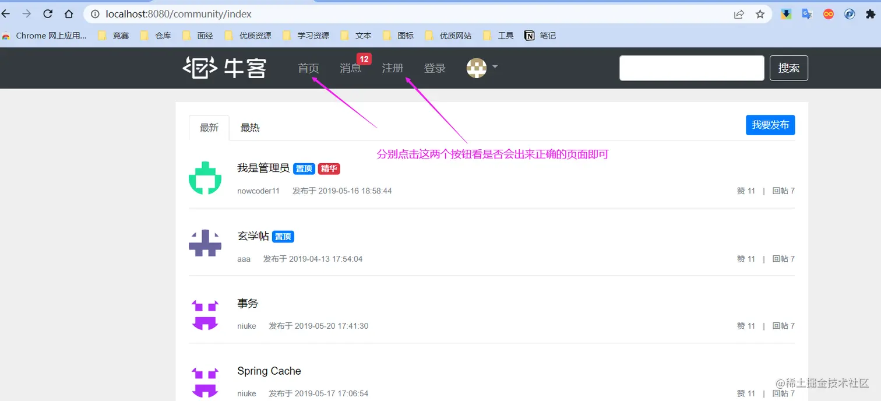The width and height of the screenshot is (881, 401).
Task: Click the address bar URL
Action: tap(179, 13)
